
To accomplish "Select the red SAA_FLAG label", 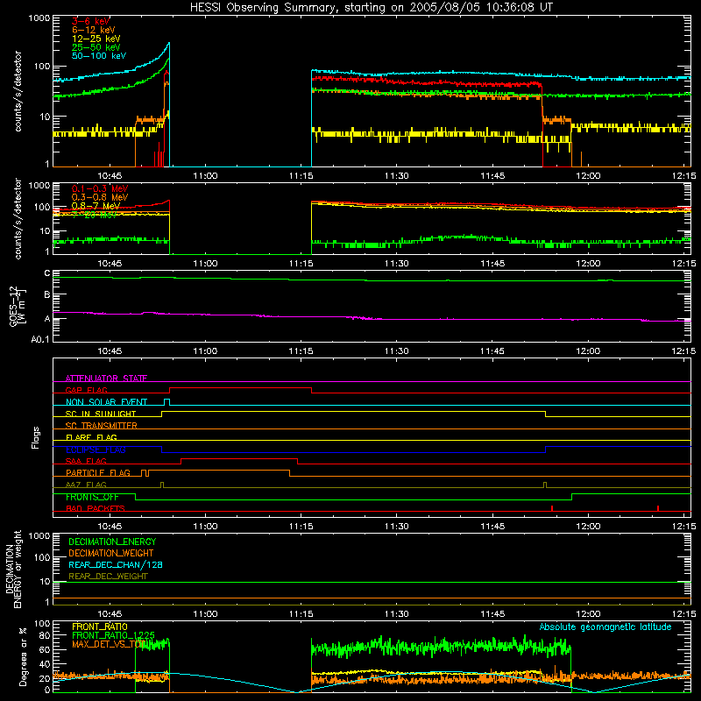I will (86, 461).
